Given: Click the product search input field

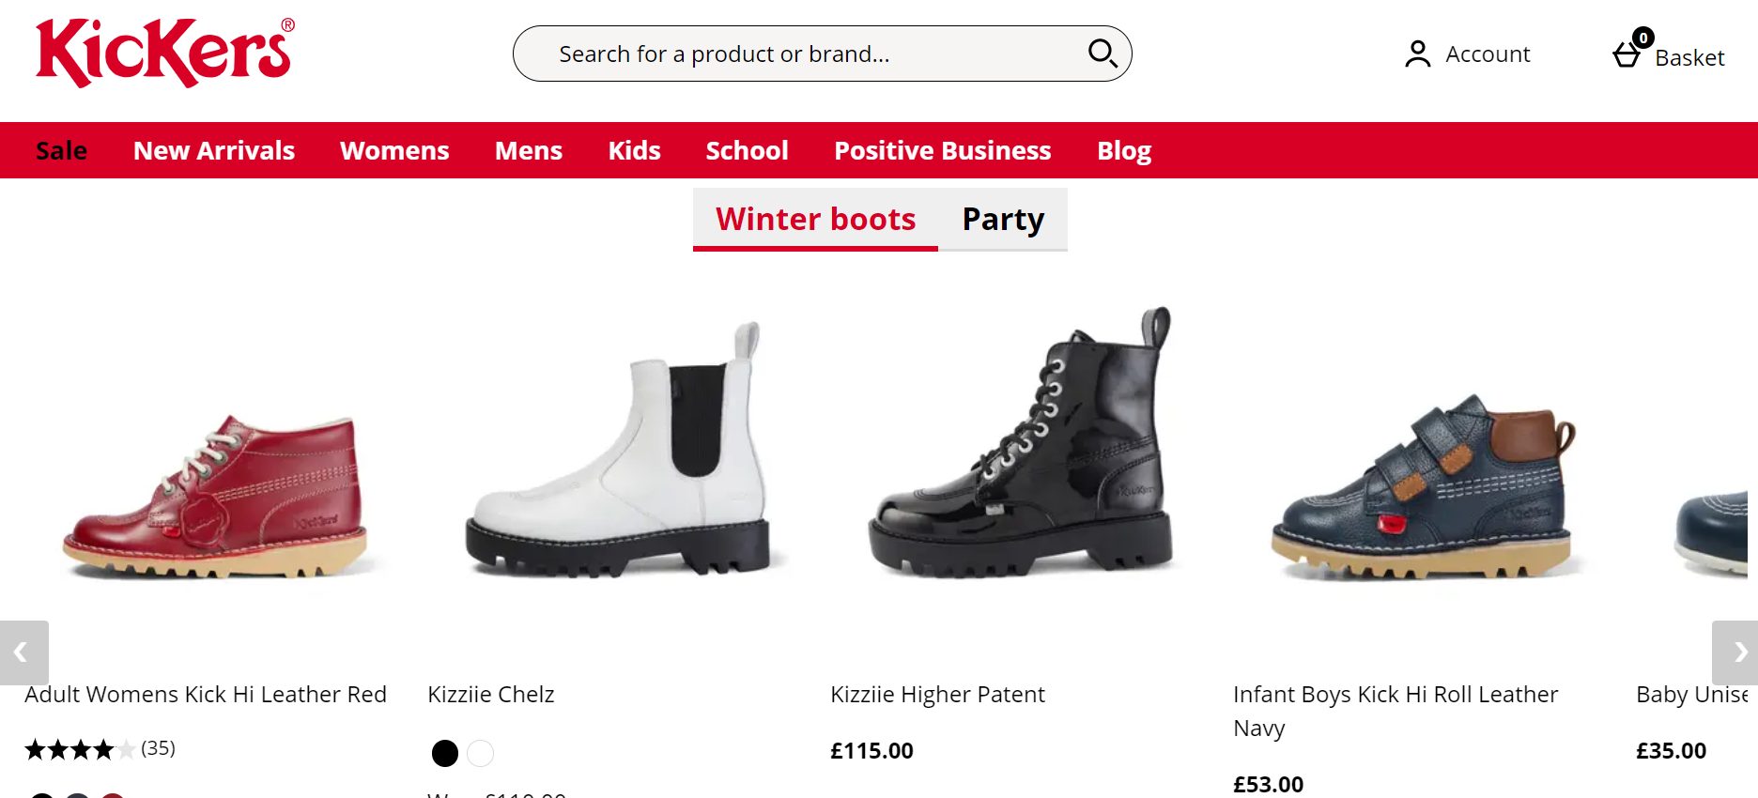Looking at the screenshot, I should tap(798, 54).
